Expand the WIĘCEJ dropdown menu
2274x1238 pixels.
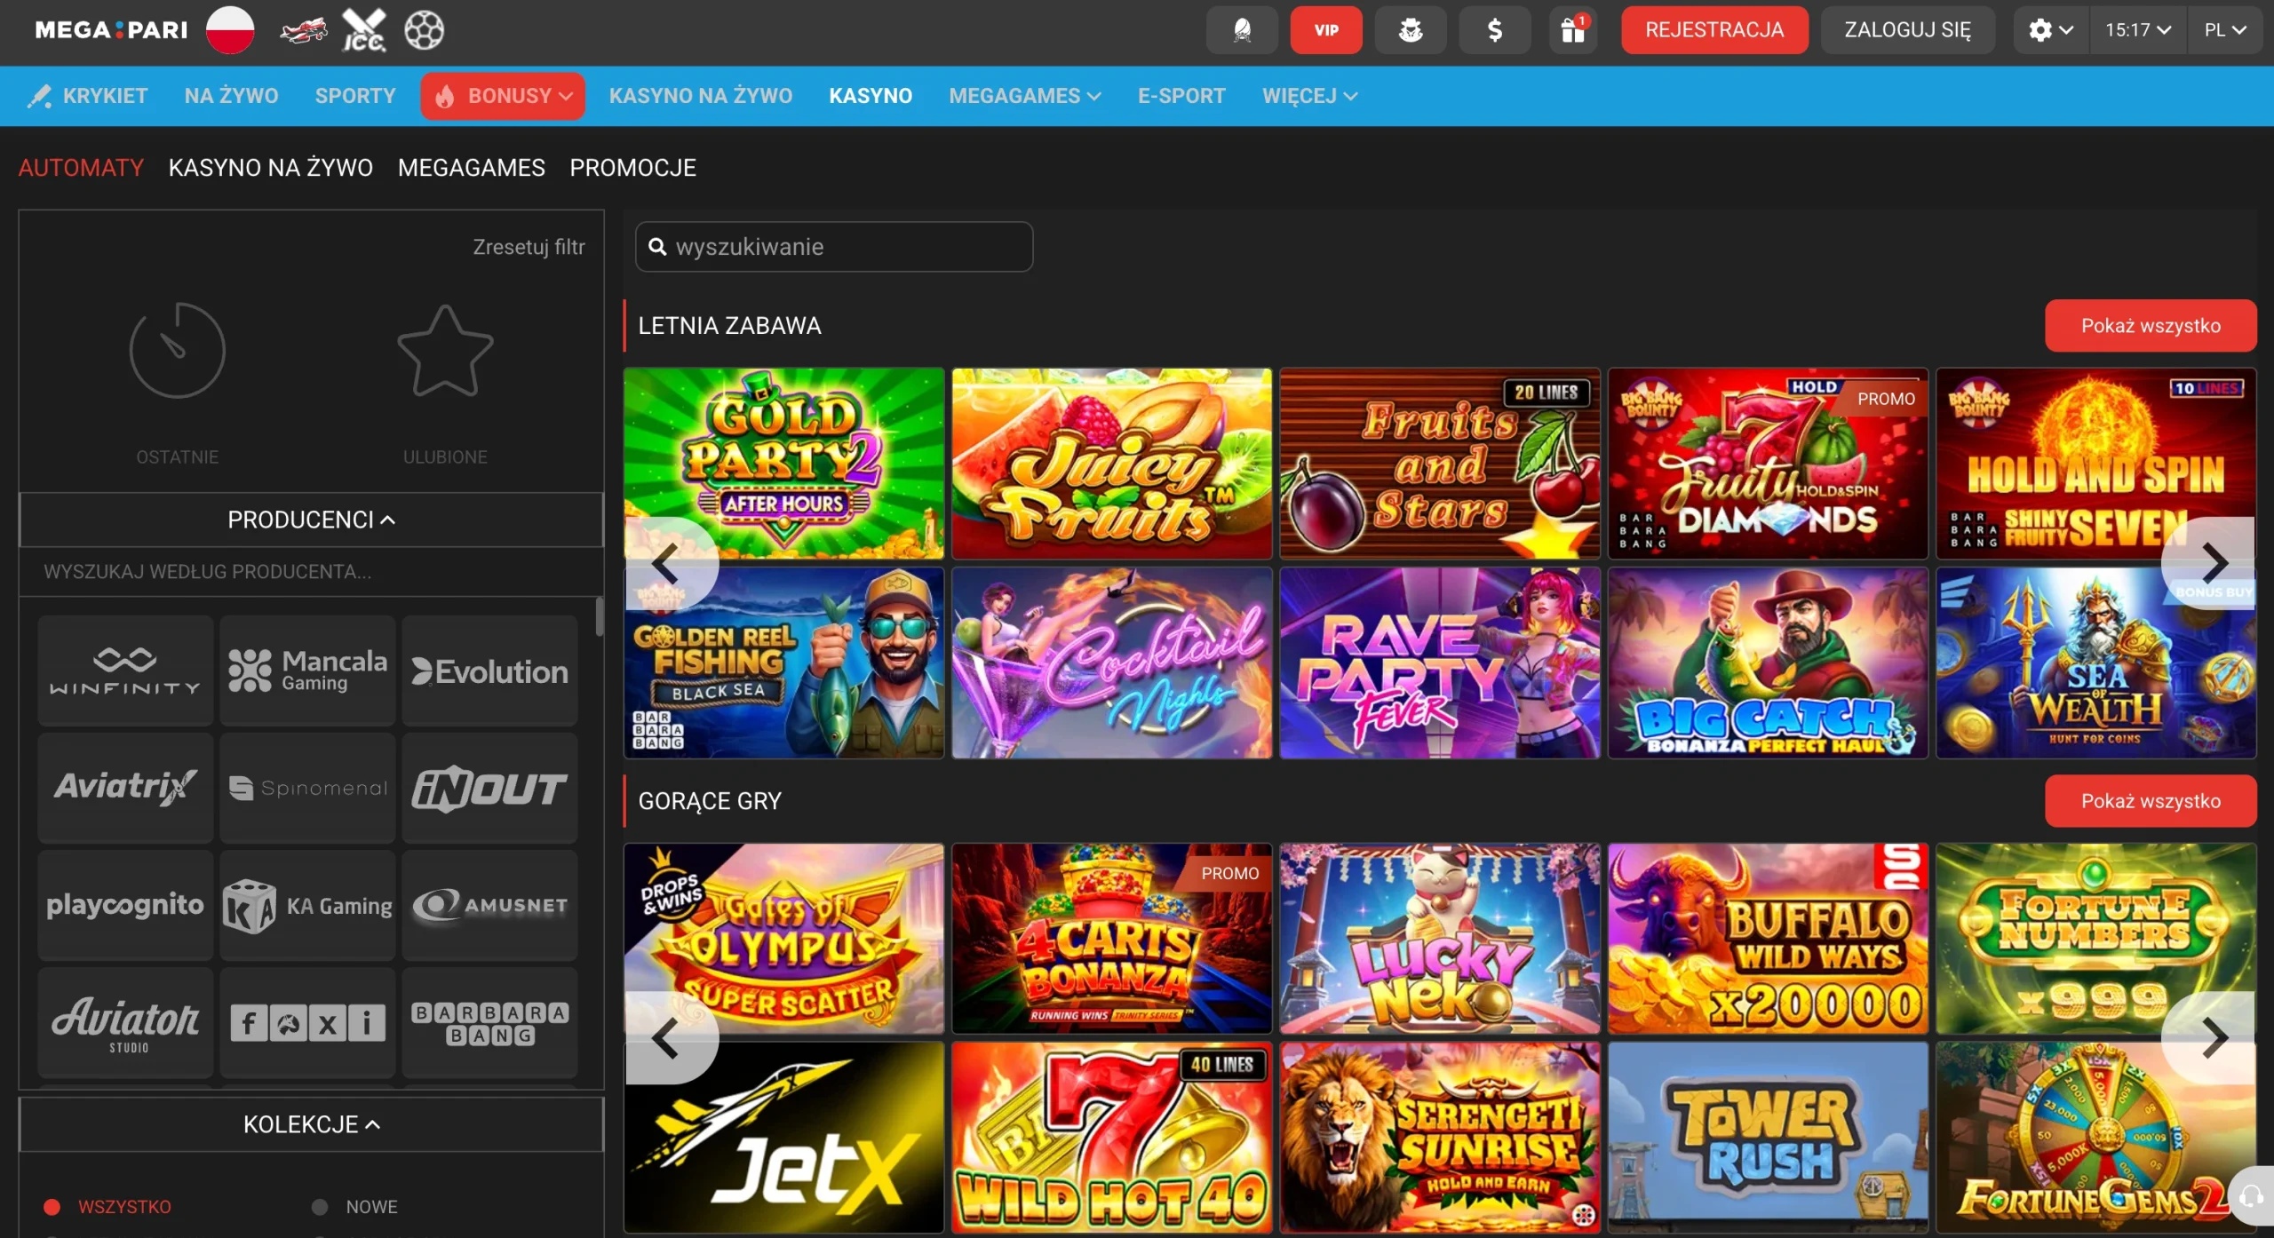pyautogui.click(x=1310, y=96)
